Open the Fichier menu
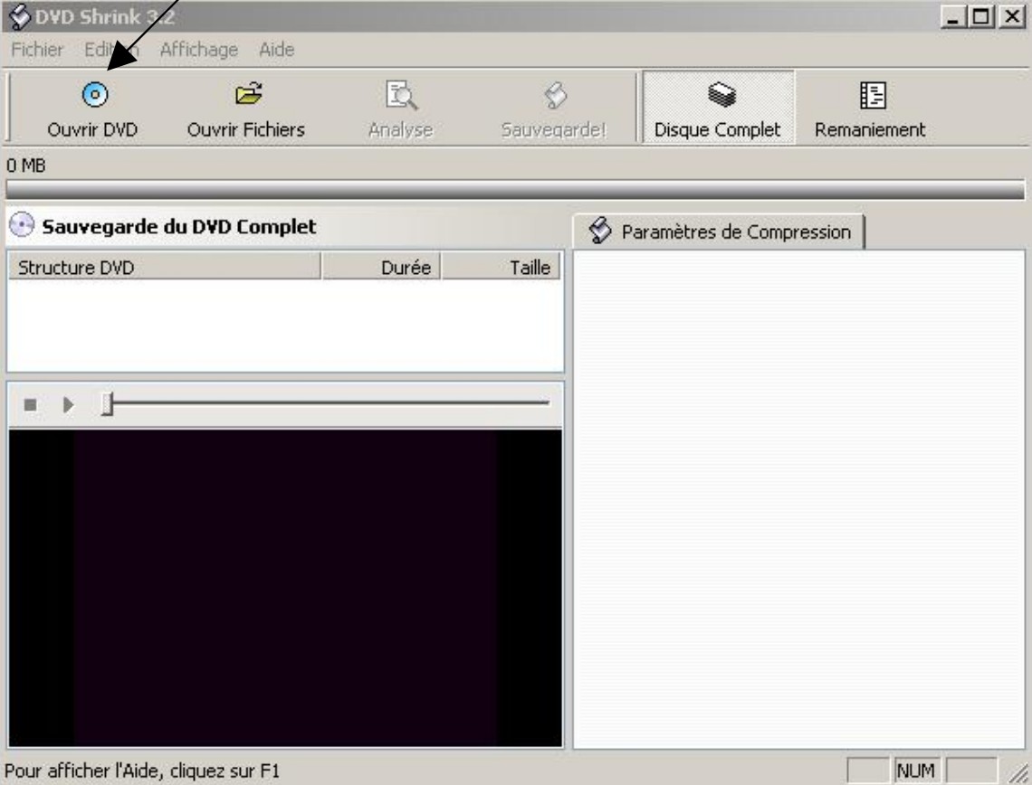Screen dimensions: 1032x785 [37, 50]
